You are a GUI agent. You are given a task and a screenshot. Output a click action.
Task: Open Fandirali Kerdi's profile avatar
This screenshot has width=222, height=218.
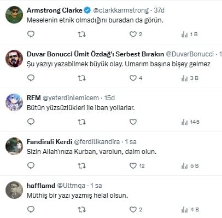pyautogui.click(x=14, y=146)
